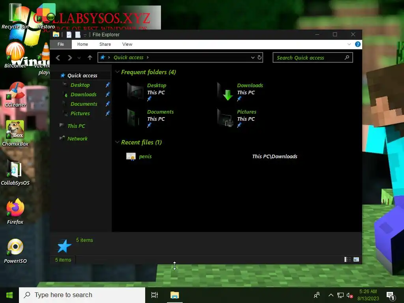404x303 pixels.
Task: Click the Quick access breadcrumb in address bar
Action: (x=128, y=58)
